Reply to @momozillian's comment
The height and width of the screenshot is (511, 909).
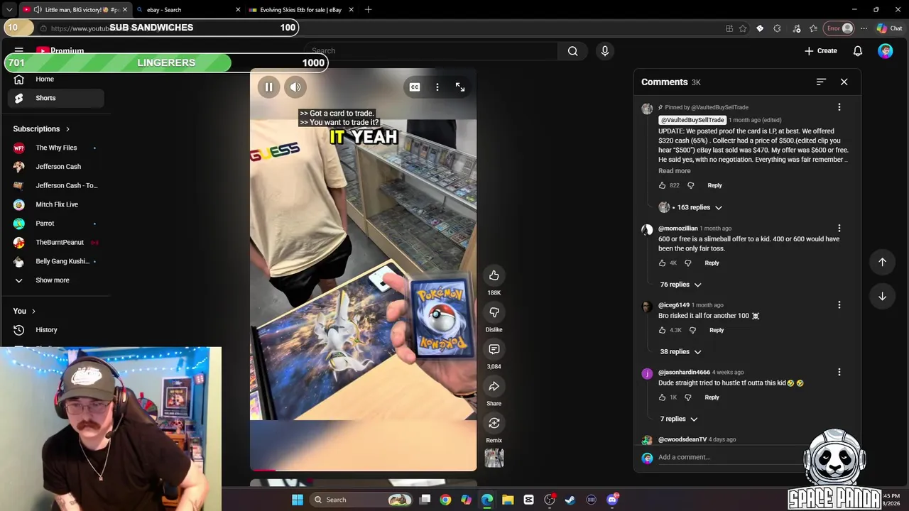coord(712,263)
